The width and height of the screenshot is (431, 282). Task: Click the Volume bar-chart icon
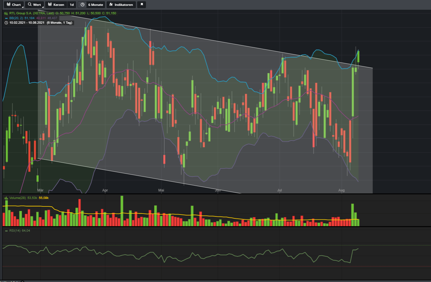6,198
